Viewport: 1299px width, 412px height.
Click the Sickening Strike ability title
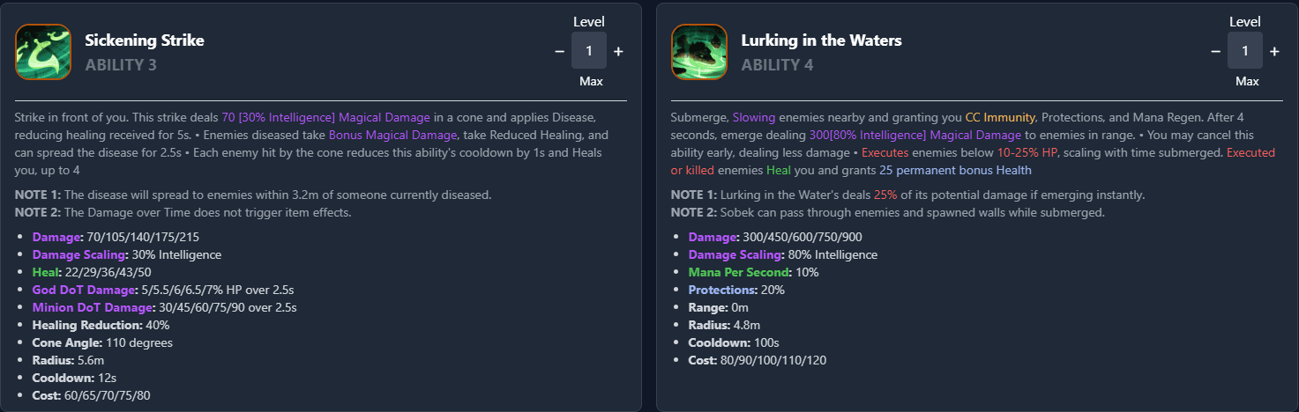pos(145,40)
